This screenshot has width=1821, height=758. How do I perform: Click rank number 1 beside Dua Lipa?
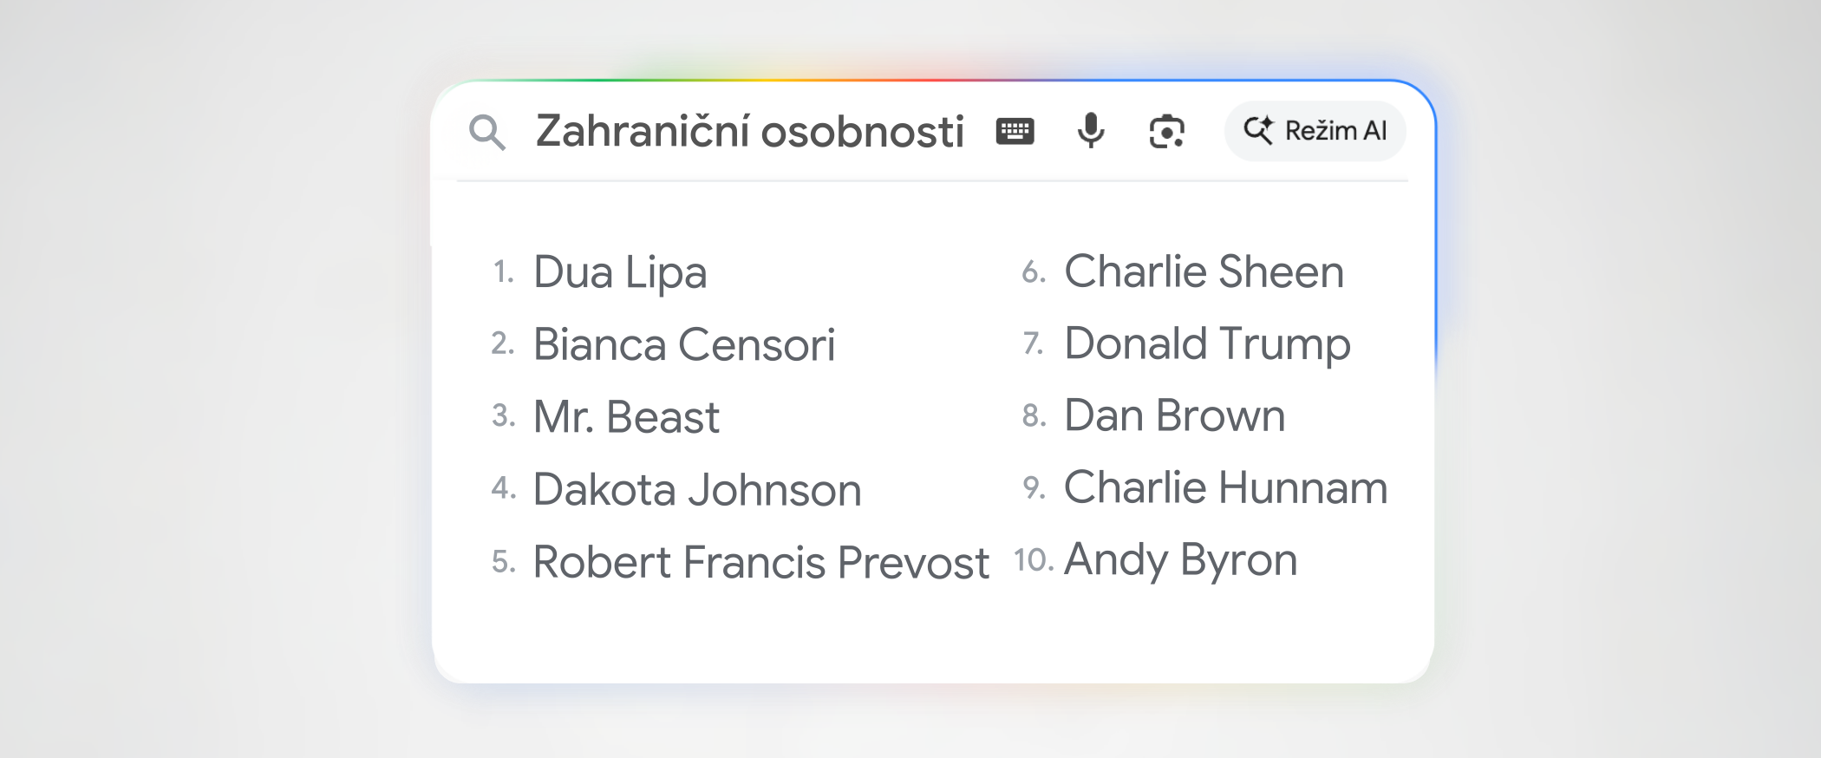click(503, 272)
